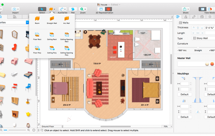This screenshot has width=215, height=136.
Task: Open the sun lighting inspector tab
Action: [x=210, y=17]
